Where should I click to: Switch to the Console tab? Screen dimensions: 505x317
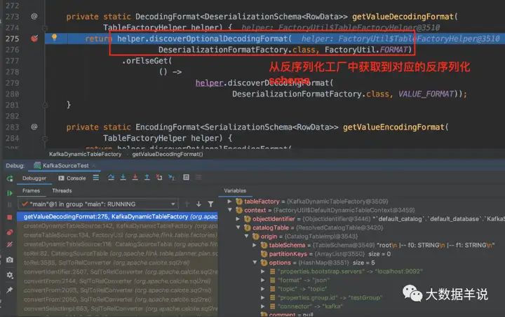point(72,178)
